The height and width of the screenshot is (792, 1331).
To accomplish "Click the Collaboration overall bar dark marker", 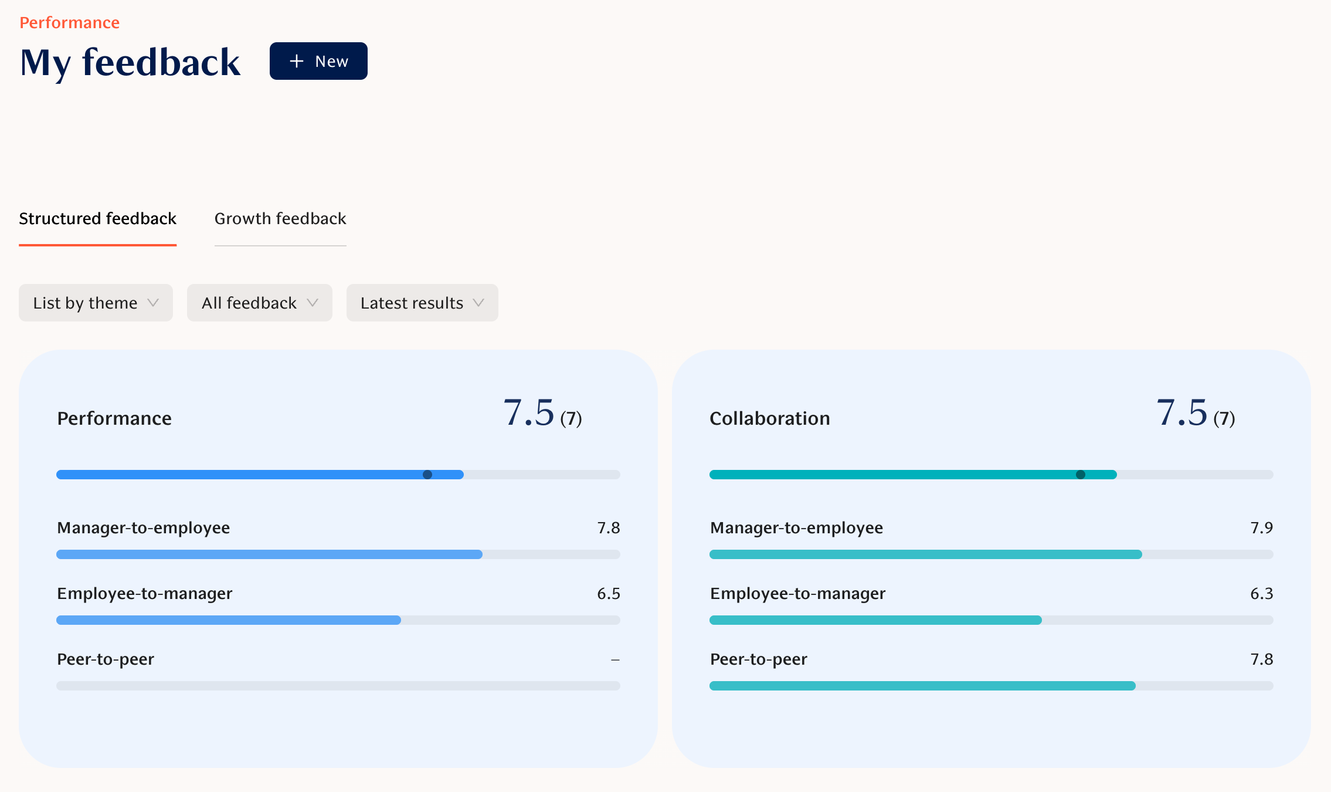I will click(x=1081, y=475).
